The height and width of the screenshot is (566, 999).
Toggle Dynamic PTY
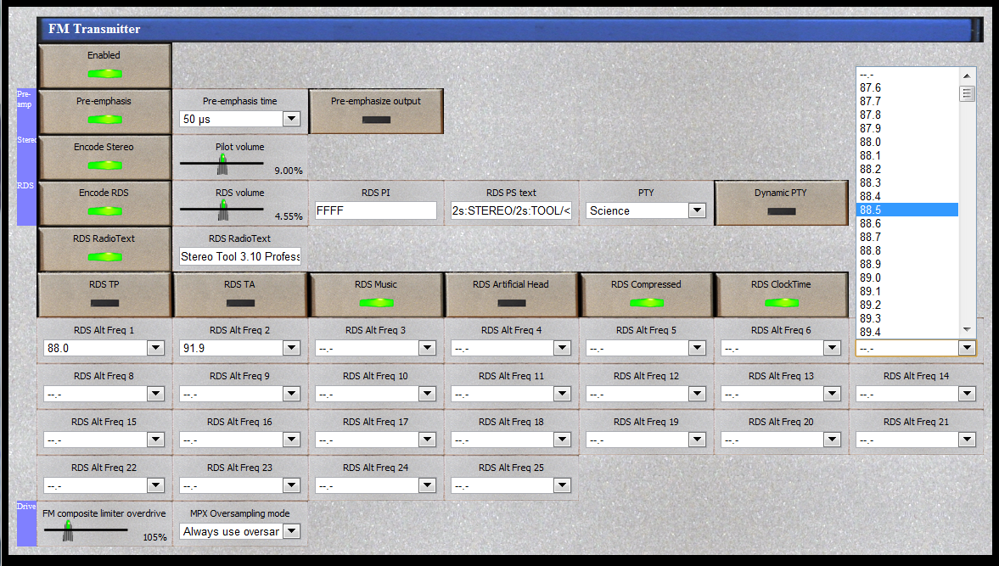tap(781, 203)
